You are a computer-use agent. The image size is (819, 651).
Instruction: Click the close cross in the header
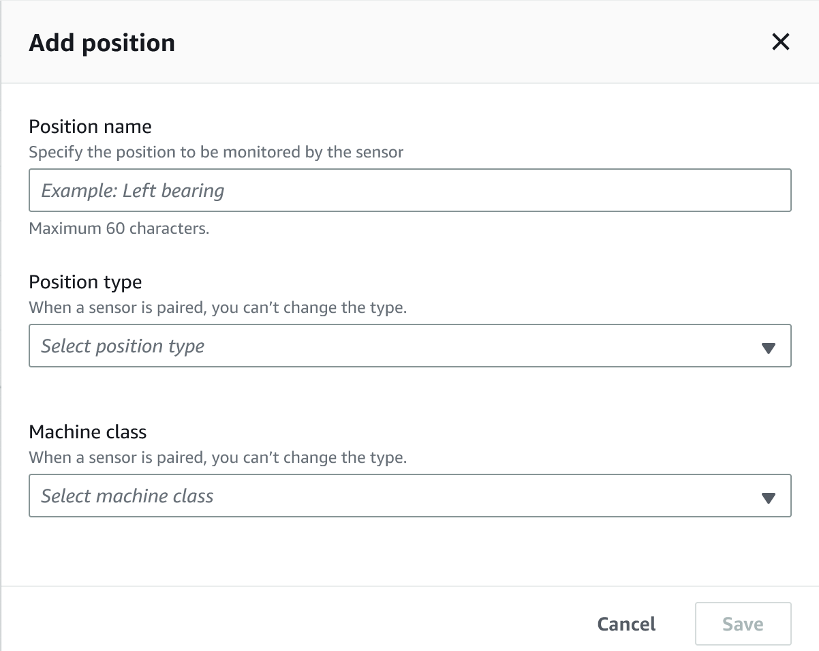tap(780, 42)
